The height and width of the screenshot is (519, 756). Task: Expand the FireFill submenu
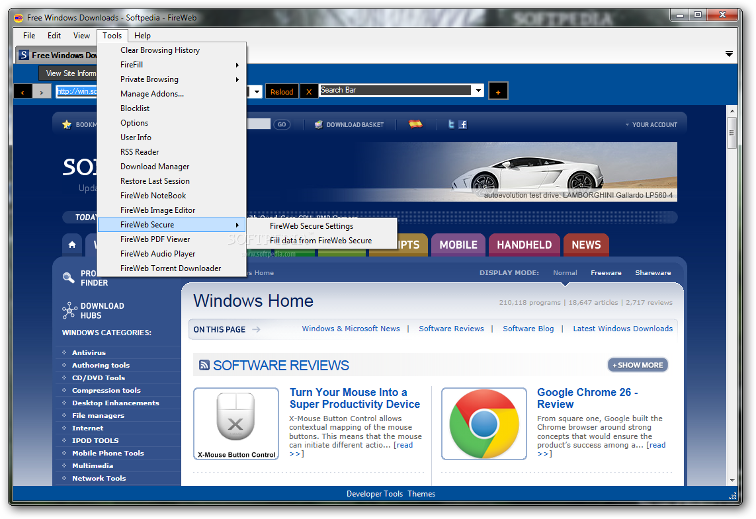172,65
